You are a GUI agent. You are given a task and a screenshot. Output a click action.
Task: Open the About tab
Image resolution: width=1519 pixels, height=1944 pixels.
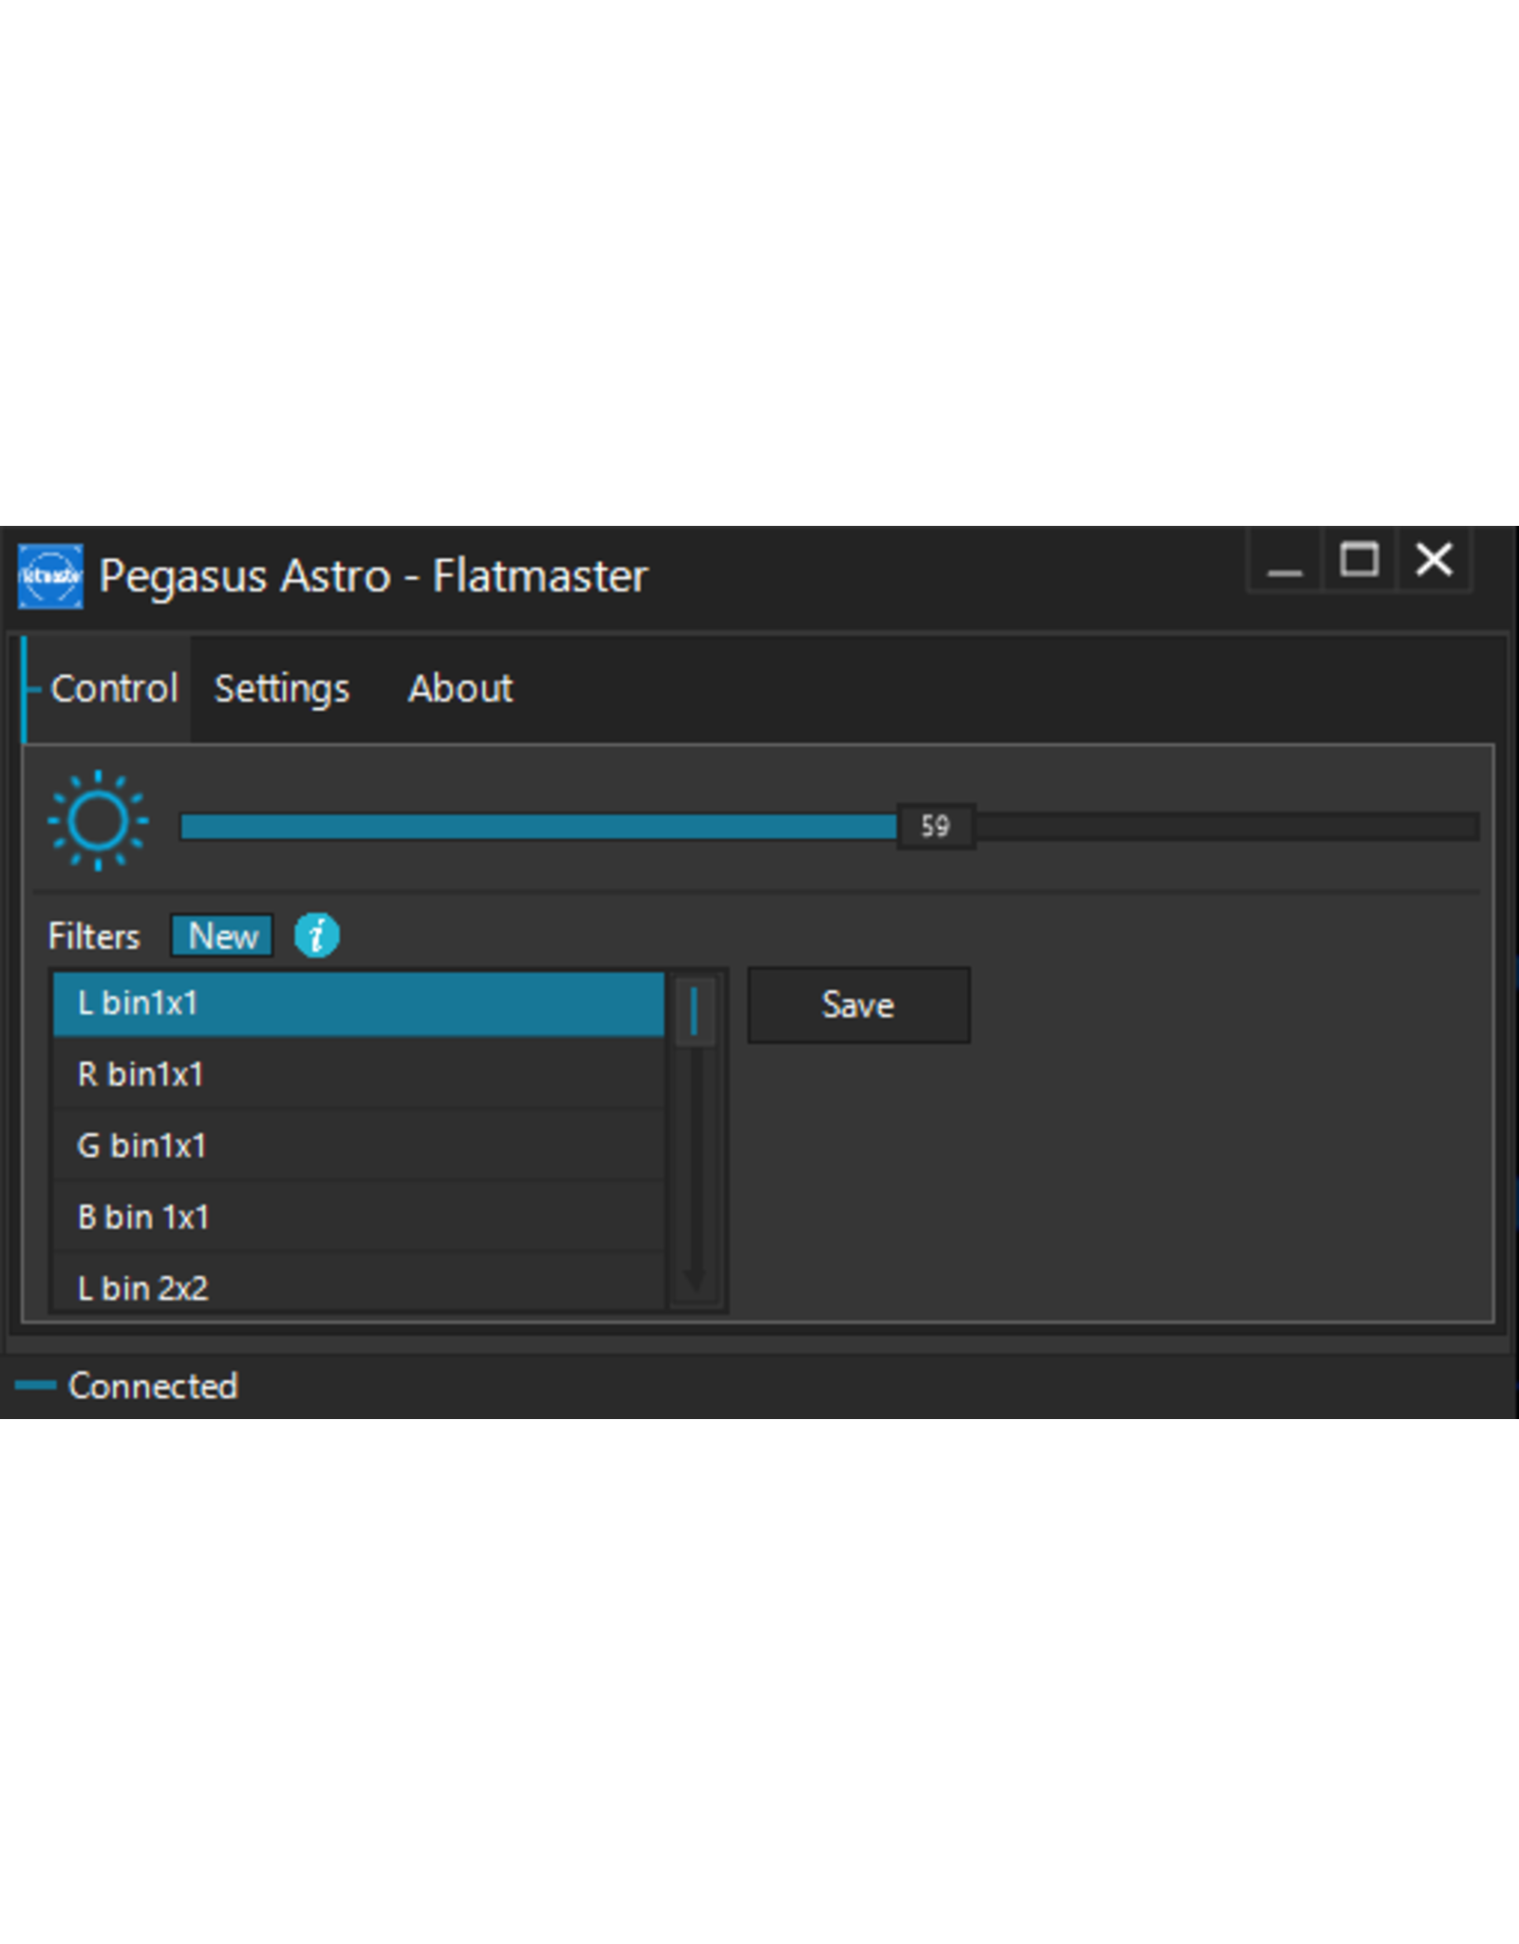coord(460,688)
